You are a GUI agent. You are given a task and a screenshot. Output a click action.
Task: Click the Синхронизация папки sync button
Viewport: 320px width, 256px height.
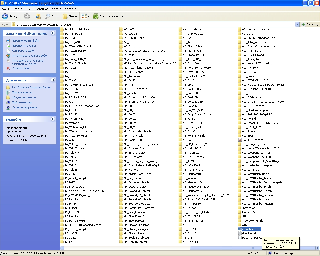(110, 16)
